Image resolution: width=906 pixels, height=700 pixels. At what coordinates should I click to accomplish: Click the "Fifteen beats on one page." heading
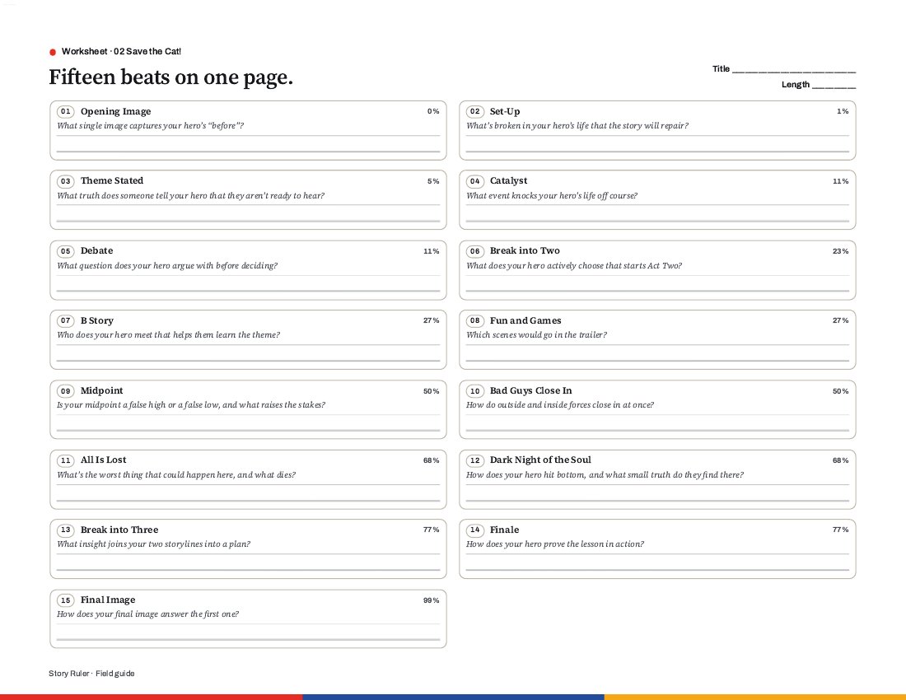pyautogui.click(x=171, y=77)
